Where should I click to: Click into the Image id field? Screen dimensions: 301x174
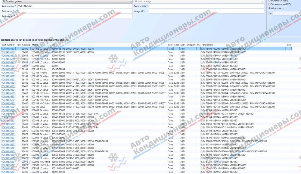pos(206,11)
